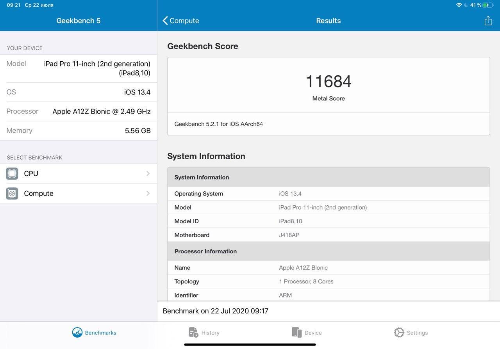This screenshot has height=349, width=500.
Task: Open the History tab
Action: [x=204, y=333]
